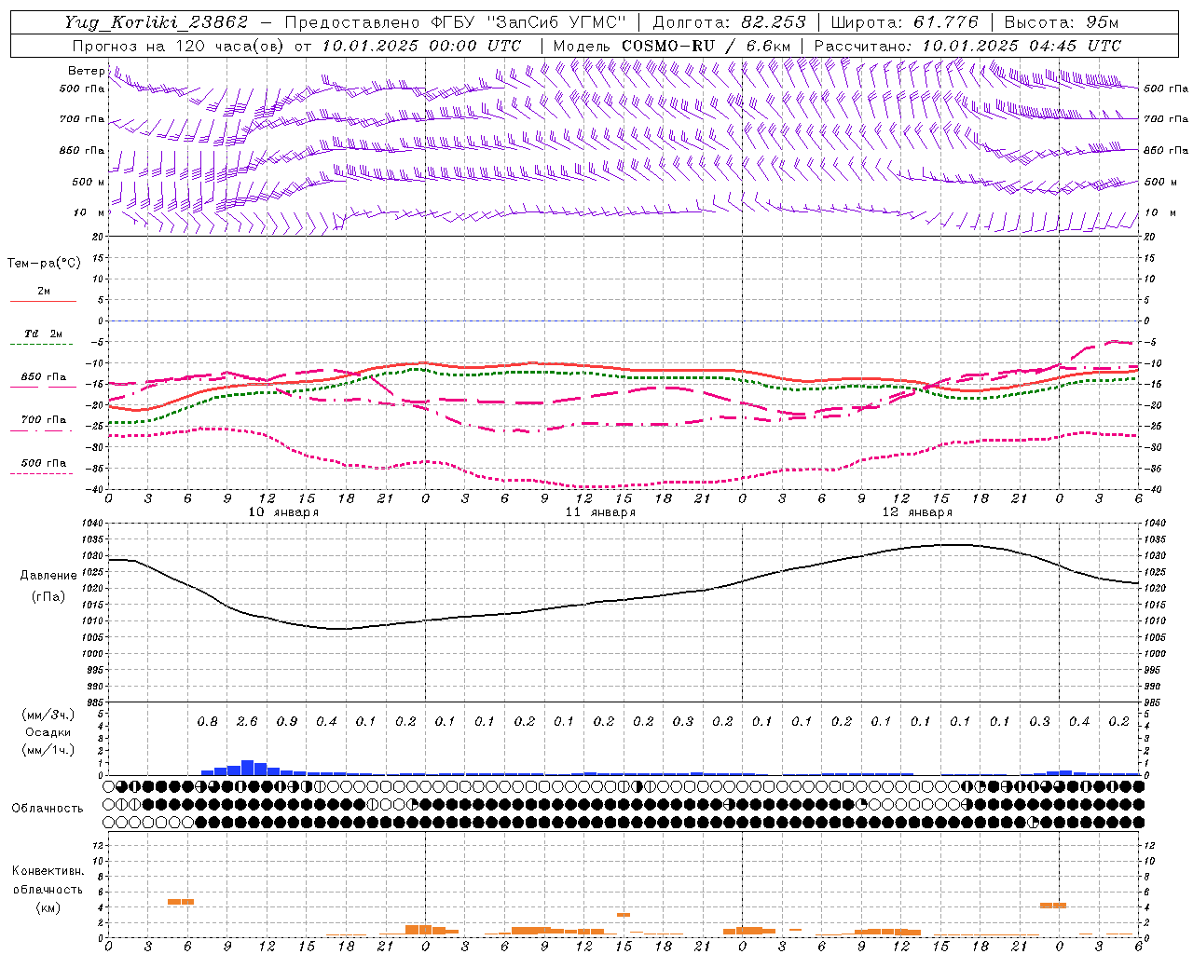
Task: Select the Высота: 95м header field
Action: pyautogui.click(x=1062, y=22)
